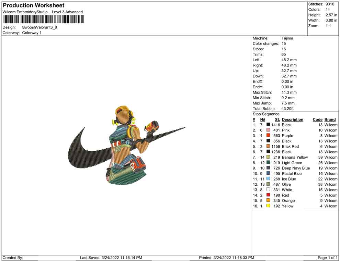
Task: Select the Light Green color swatch
Action: click(268, 162)
